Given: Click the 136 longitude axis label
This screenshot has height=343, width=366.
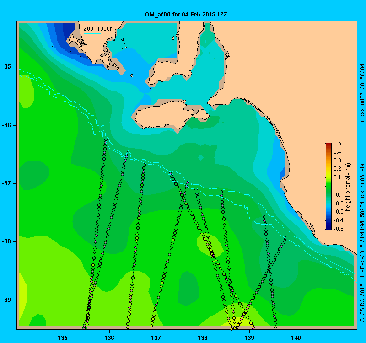Looking at the screenshot, I should coord(109,338).
